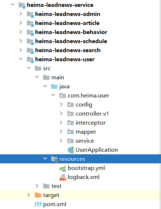
Task: Click the orange target folder icon
Action: coord(38,195)
